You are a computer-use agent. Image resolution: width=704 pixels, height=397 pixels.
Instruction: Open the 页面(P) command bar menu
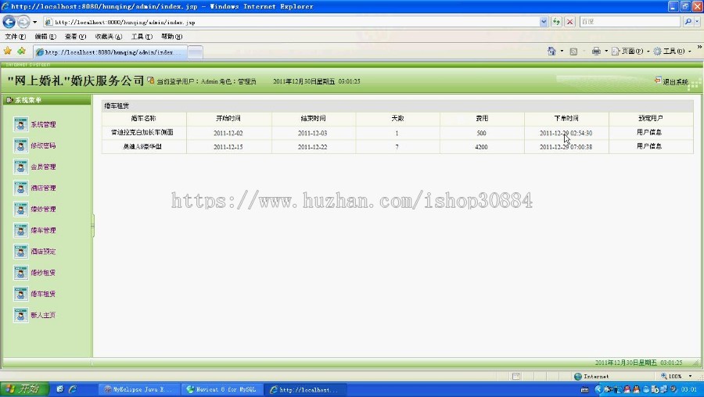click(x=630, y=51)
